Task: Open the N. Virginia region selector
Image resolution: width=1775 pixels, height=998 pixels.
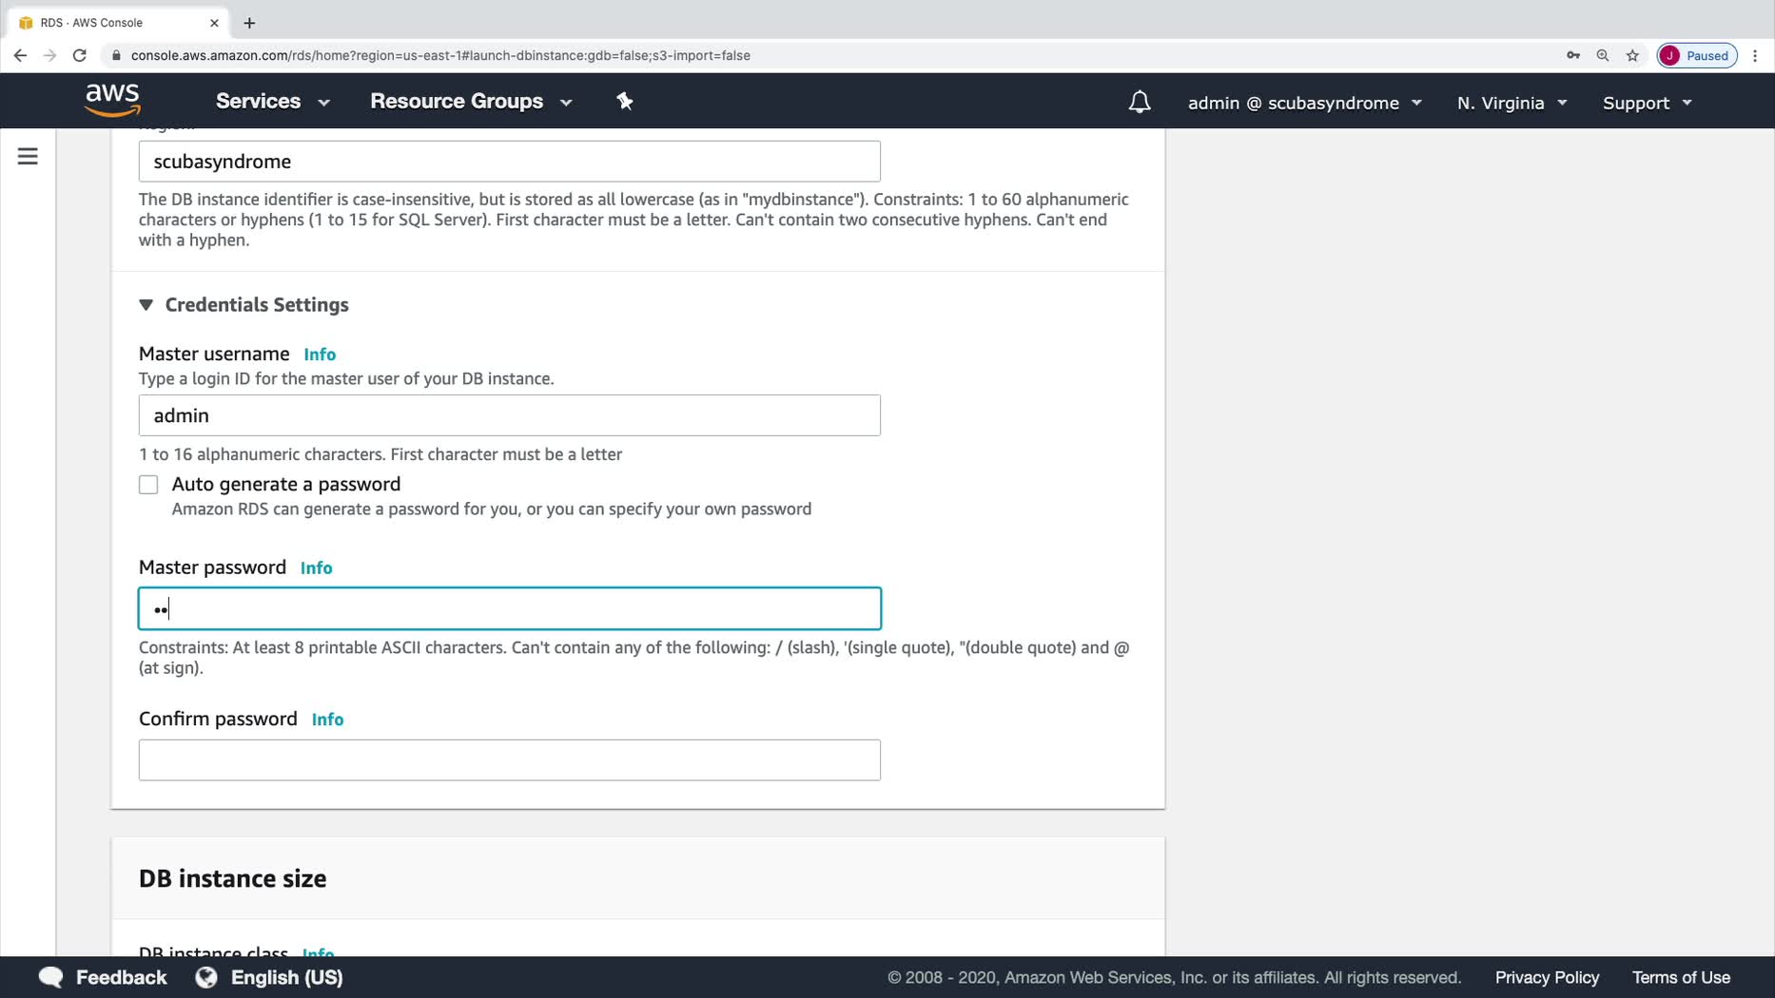Action: click(1512, 103)
